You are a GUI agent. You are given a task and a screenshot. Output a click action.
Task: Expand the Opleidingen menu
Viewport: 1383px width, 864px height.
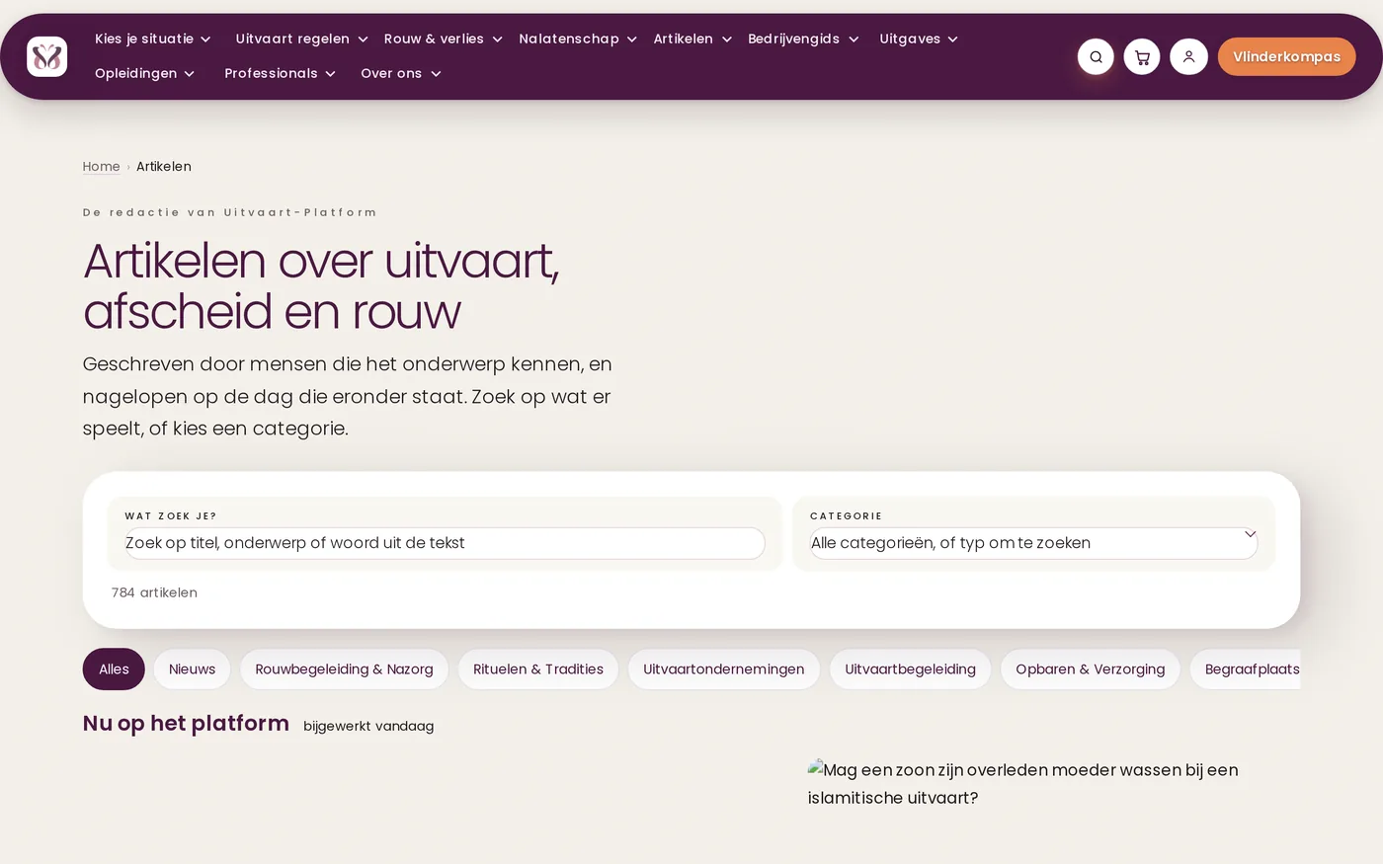click(144, 73)
